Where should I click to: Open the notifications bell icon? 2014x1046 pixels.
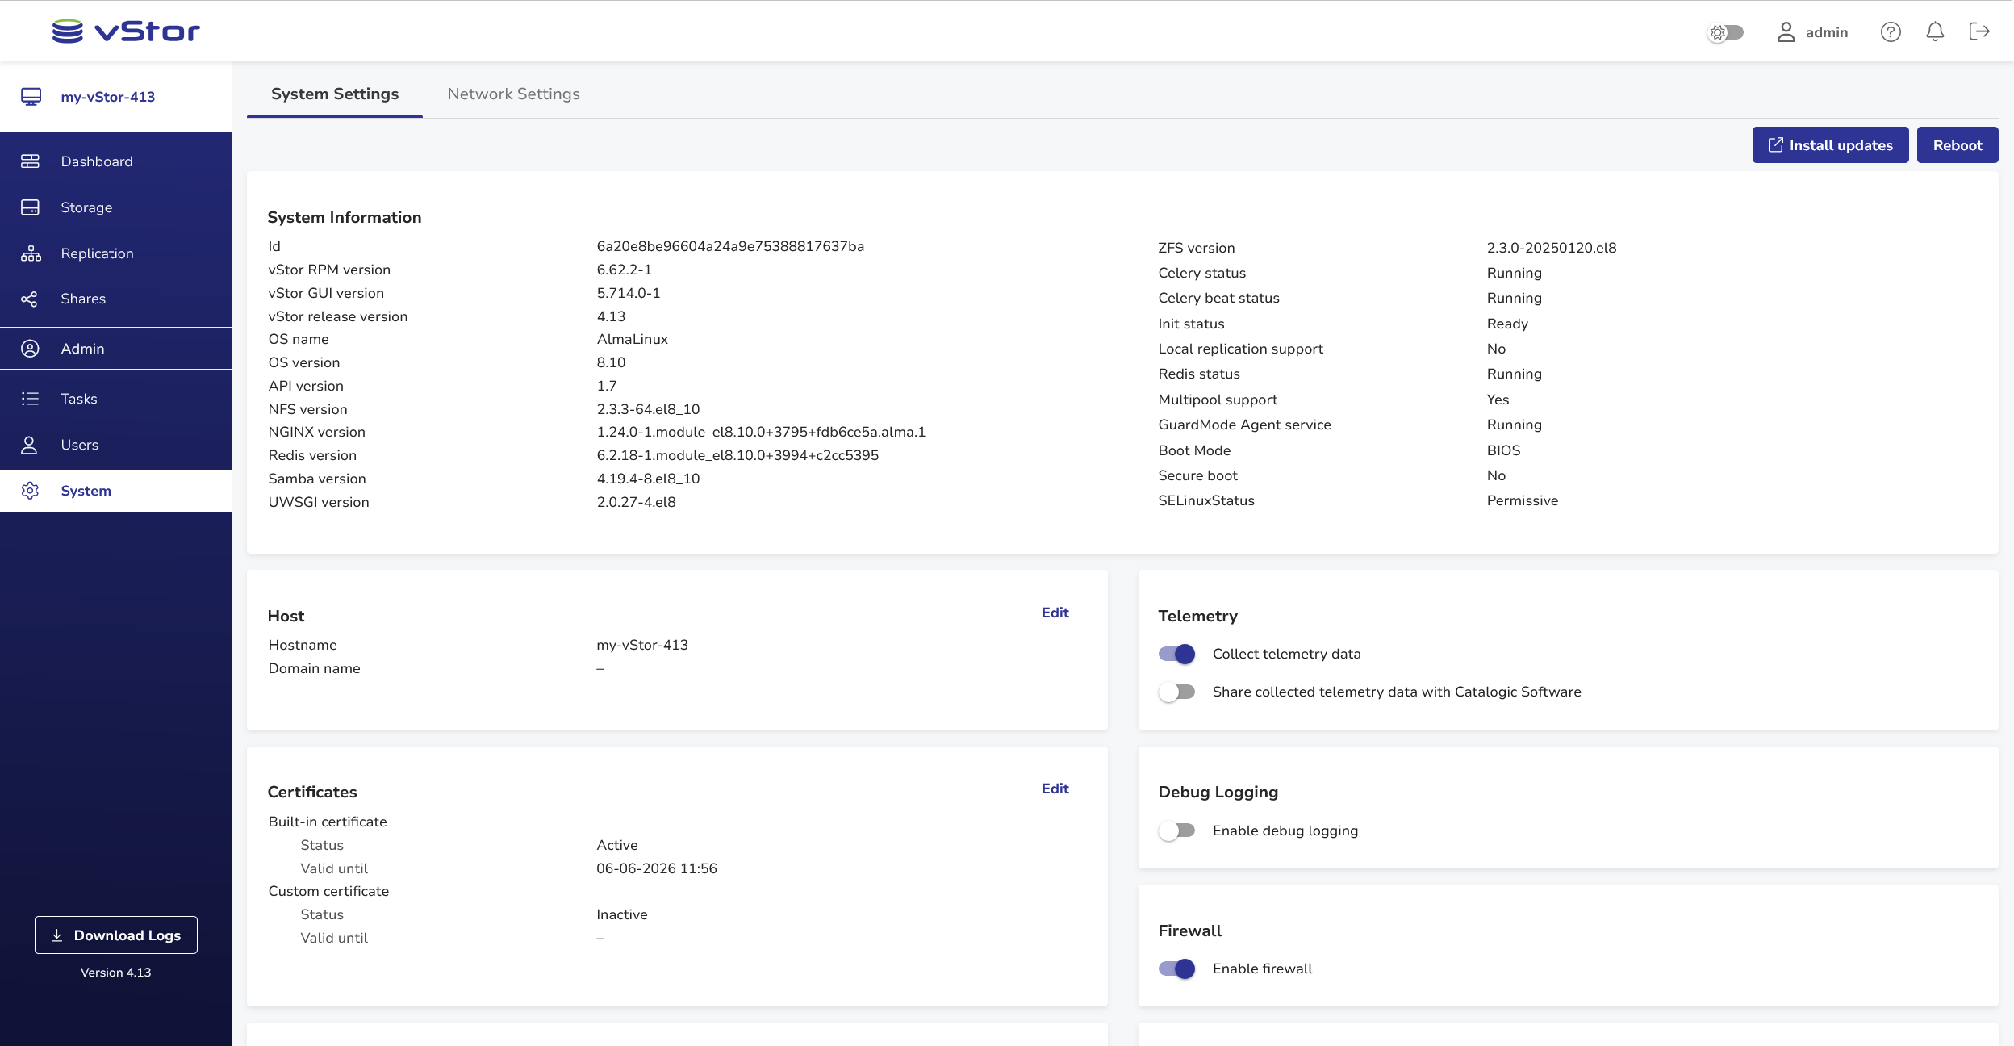1935,31
